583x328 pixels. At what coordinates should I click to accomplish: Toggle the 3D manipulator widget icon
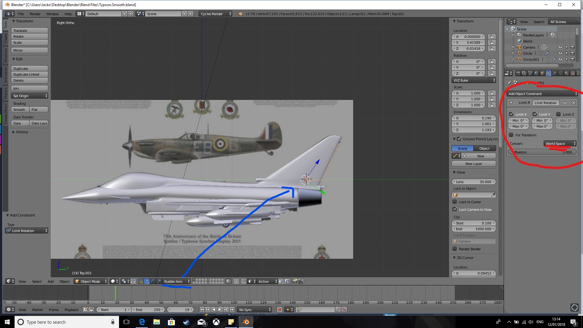pyautogui.click(x=141, y=282)
